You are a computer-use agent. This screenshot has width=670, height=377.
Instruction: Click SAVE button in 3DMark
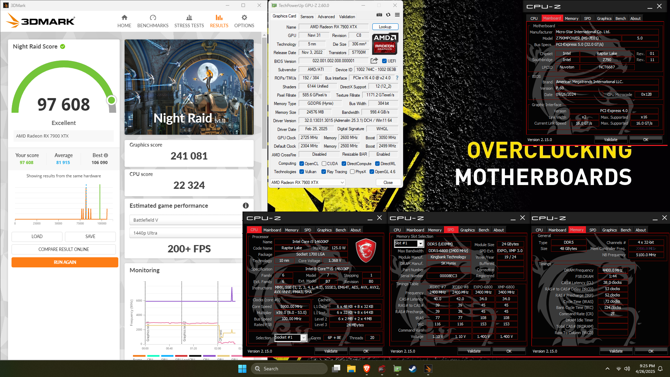click(90, 236)
